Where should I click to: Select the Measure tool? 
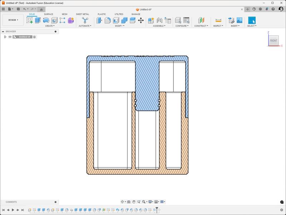pos(218,20)
